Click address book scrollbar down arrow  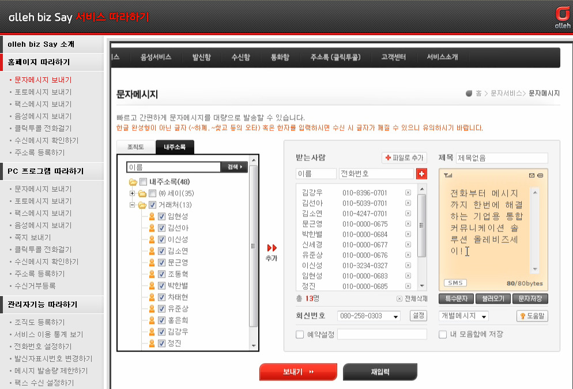254,346
